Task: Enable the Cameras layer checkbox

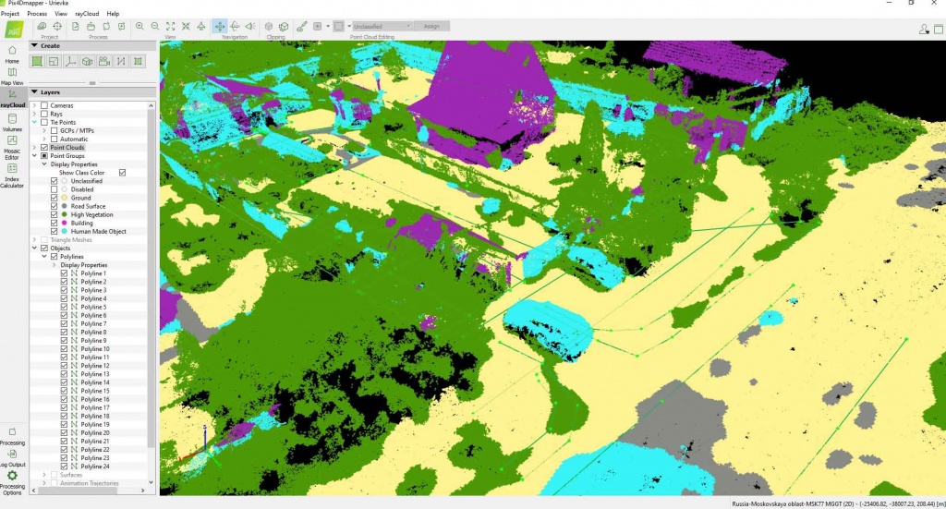Action: tap(44, 106)
